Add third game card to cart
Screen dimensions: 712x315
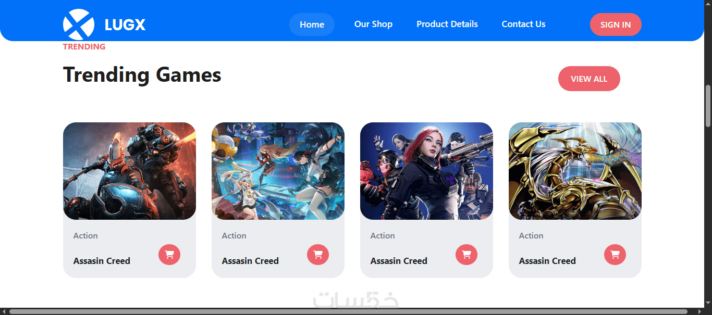pyautogui.click(x=467, y=255)
